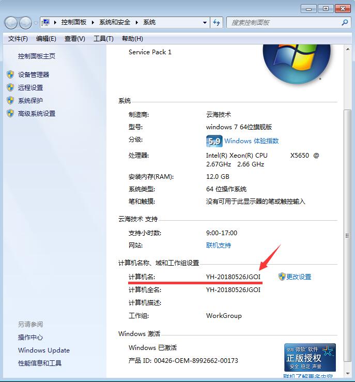Select 控制面板 in the address breadcrumb
The image size is (355, 382).
pyautogui.click(x=74, y=22)
